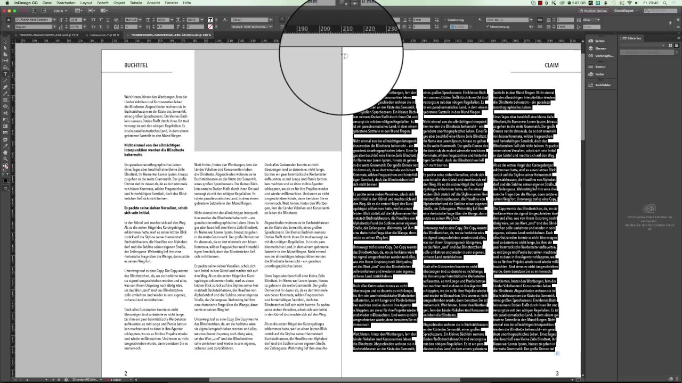Click the text fill color T icon
The height and width of the screenshot is (383, 682).
pos(210,20)
